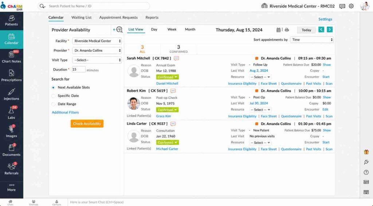
Task: Open message icon for Linda Carter
Action: (x=173, y=124)
